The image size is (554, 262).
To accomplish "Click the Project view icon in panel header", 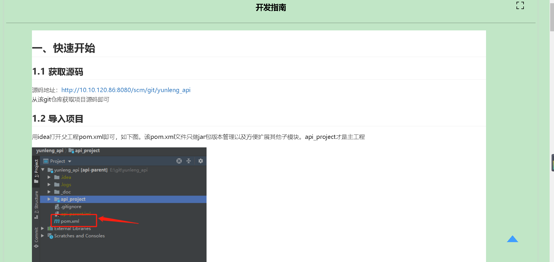I will pyautogui.click(x=46, y=161).
